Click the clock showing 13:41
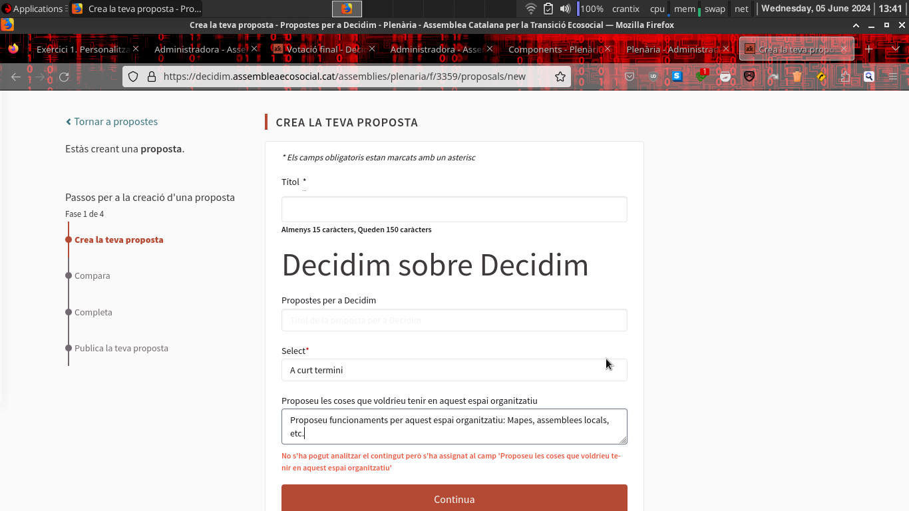This screenshot has height=511, width=909. point(890,9)
